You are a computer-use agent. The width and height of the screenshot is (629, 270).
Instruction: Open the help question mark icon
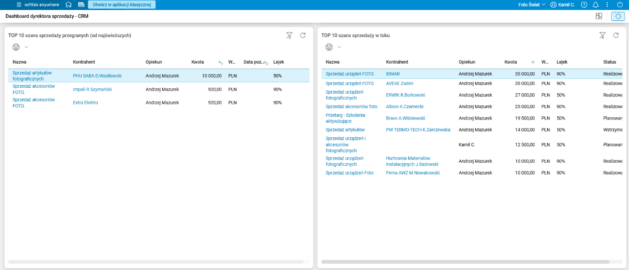(x=584, y=5)
